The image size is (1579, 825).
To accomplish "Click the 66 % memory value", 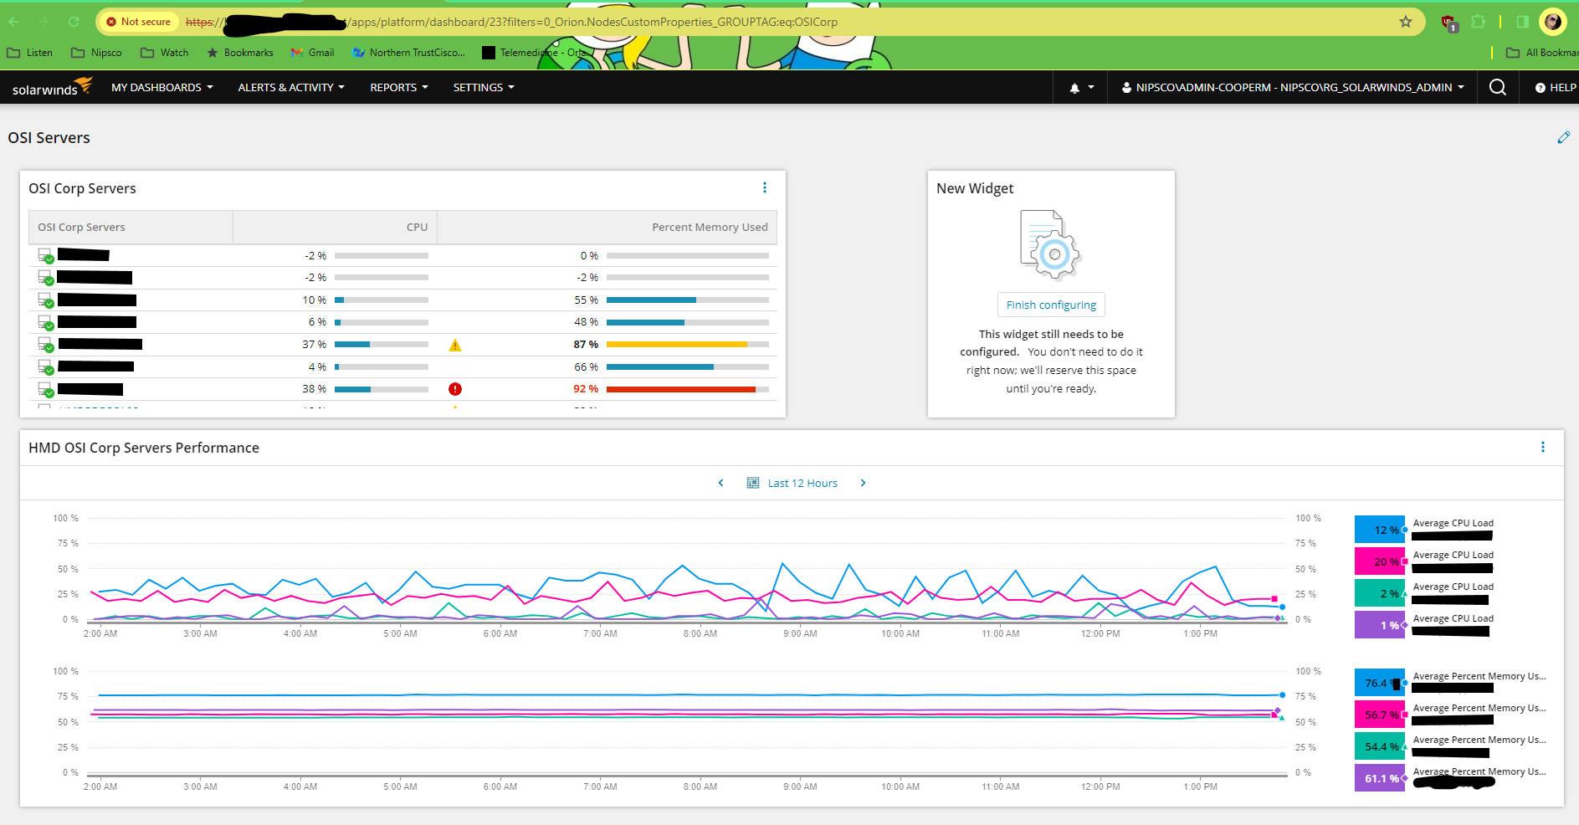I will click(x=586, y=367).
